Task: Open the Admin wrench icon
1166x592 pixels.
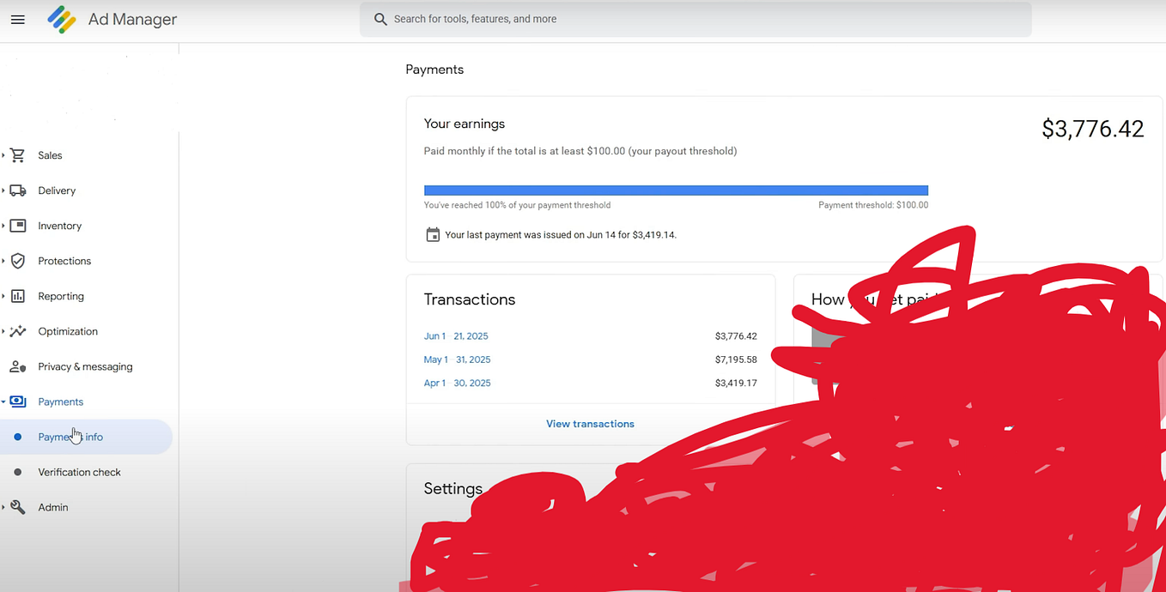Action: pos(18,507)
